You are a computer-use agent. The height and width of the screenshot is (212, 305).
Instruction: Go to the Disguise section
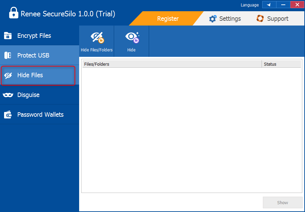tap(39, 95)
